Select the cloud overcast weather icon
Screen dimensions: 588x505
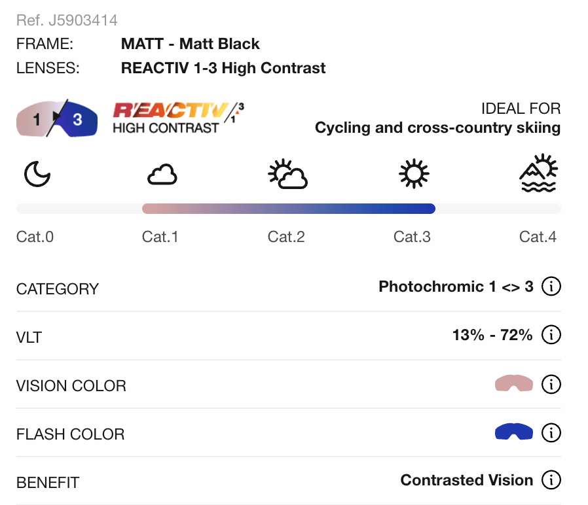(x=162, y=175)
